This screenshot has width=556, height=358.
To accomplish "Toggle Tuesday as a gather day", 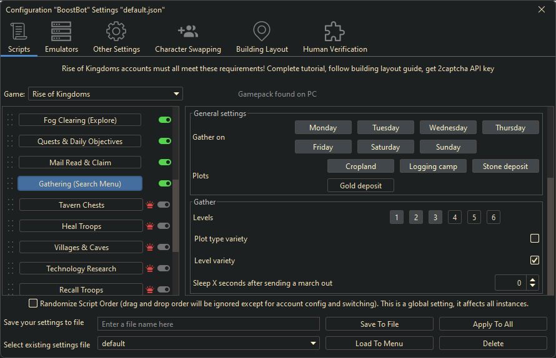I will pos(385,127).
